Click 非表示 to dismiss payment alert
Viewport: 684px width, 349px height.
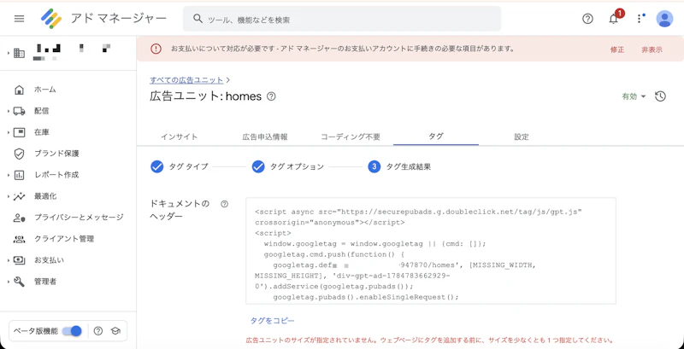tap(652, 49)
